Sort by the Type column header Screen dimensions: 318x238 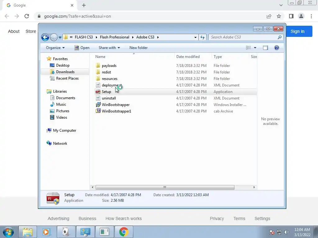[x=218, y=57]
